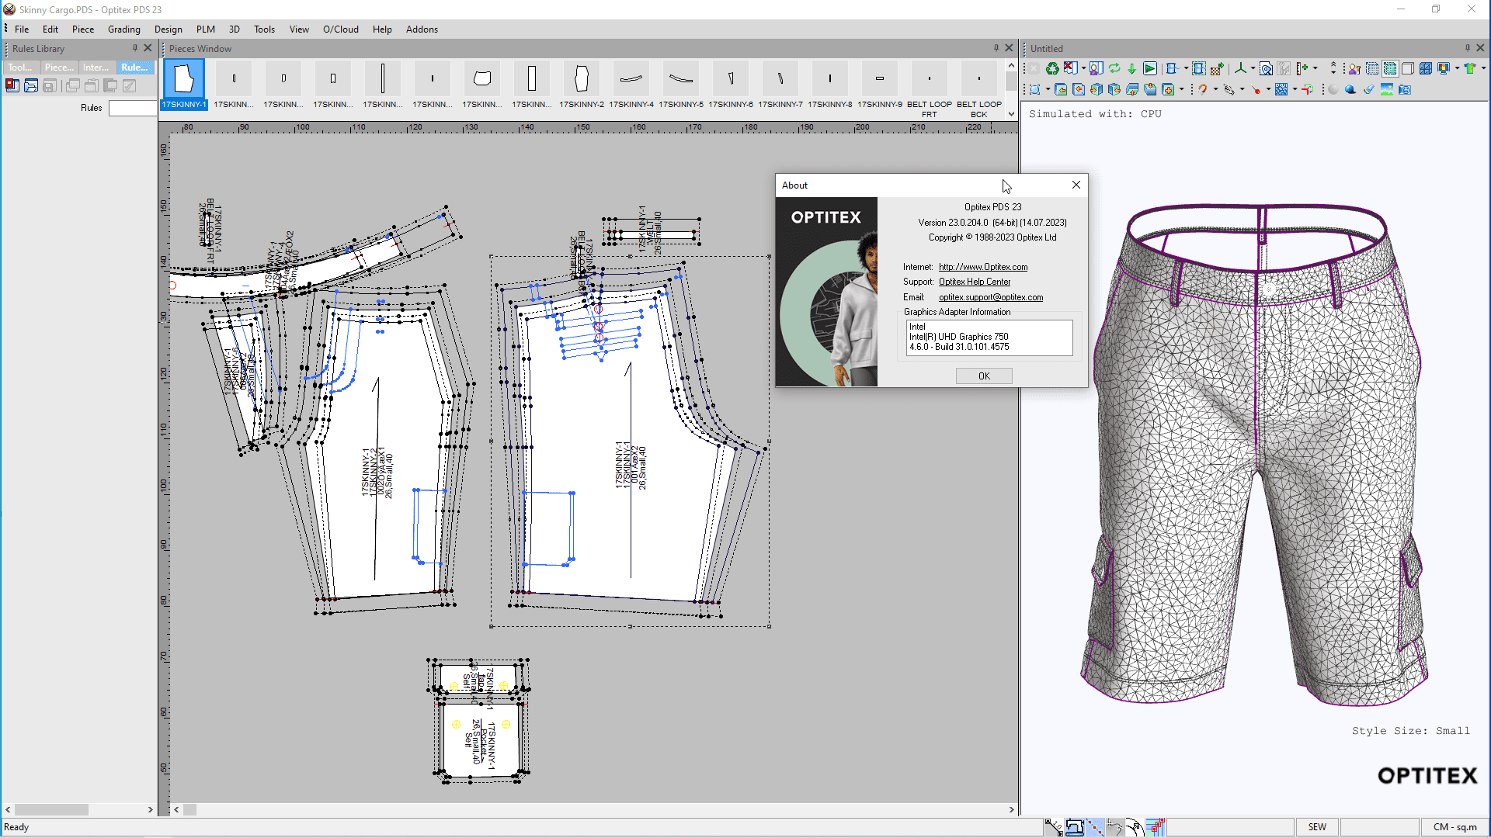Click the flashlight icon in 3D toolbar
Viewport: 1491px width, 838px height.
[1369, 89]
